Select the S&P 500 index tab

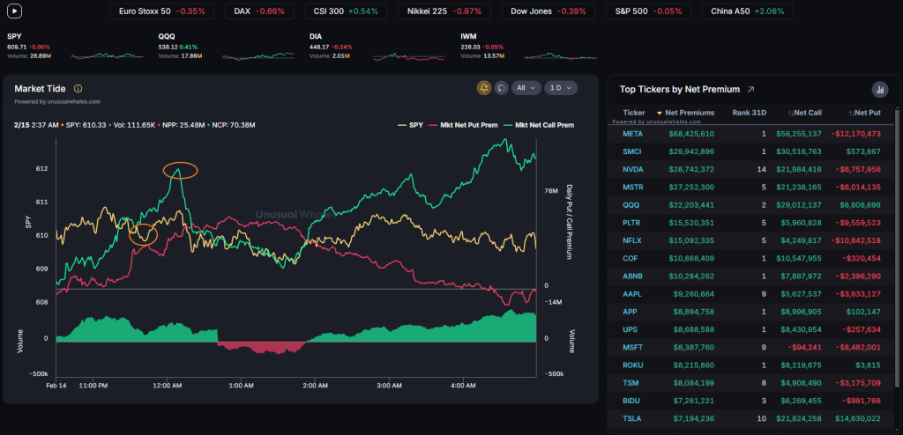(653, 11)
